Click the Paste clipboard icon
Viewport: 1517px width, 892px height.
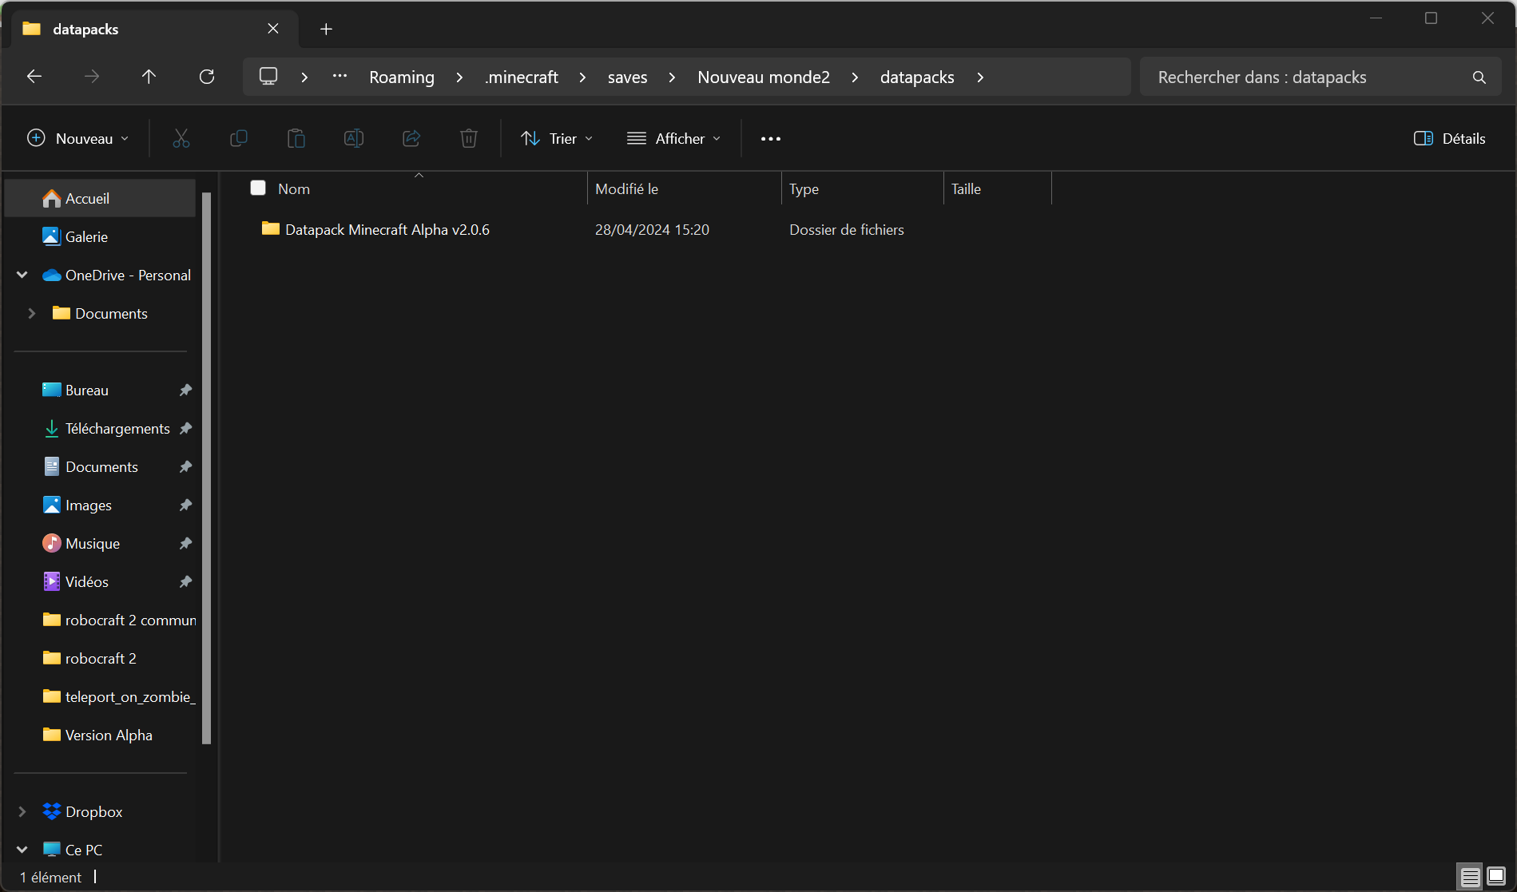pos(296,138)
